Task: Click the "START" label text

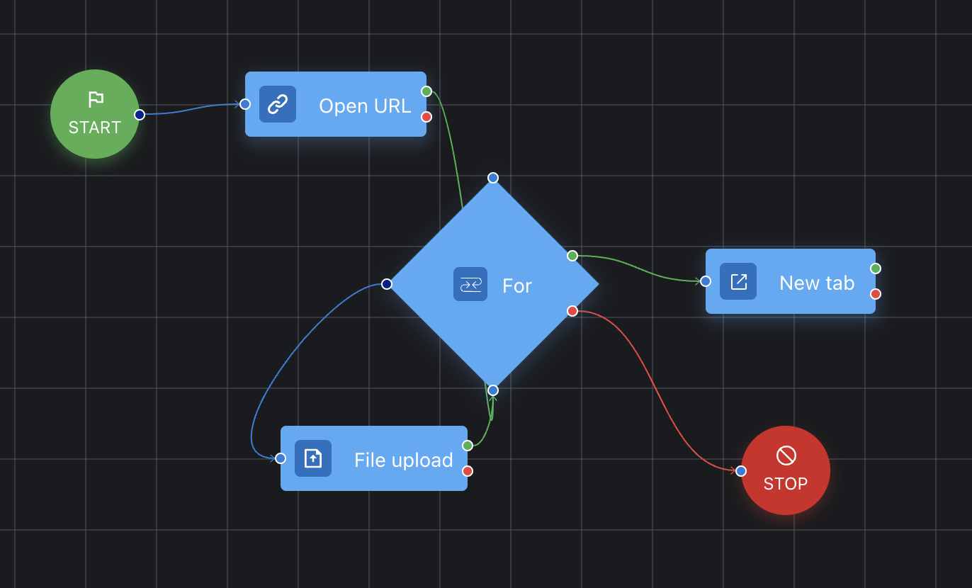Action: coord(95,128)
